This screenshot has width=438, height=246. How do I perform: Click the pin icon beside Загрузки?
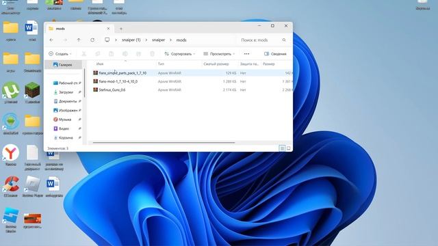(79, 92)
